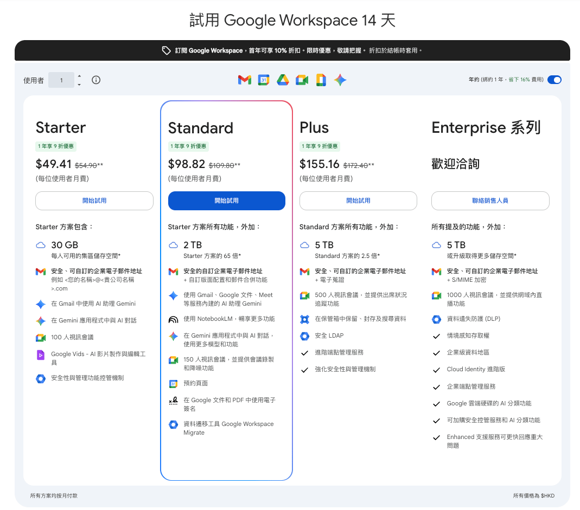
Task: Click the Standard price $98.82
Action: (187, 164)
